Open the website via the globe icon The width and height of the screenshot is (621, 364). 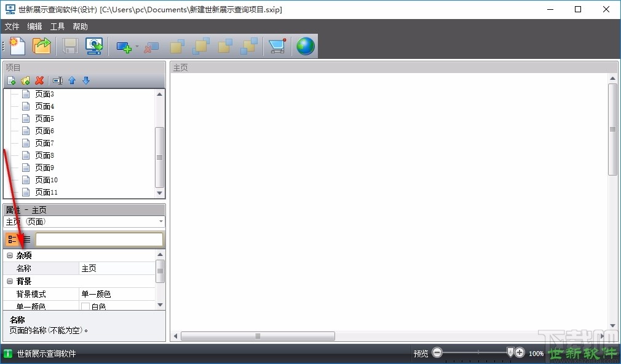coord(306,46)
